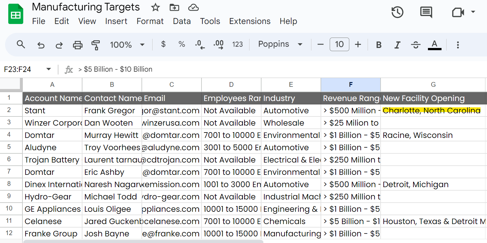Toggle strikethrough formatting

pyautogui.click(x=416, y=45)
